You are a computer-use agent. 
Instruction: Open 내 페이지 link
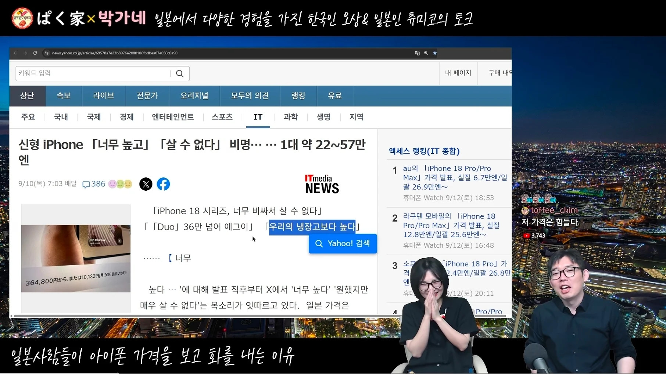click(x=458, y=73)
